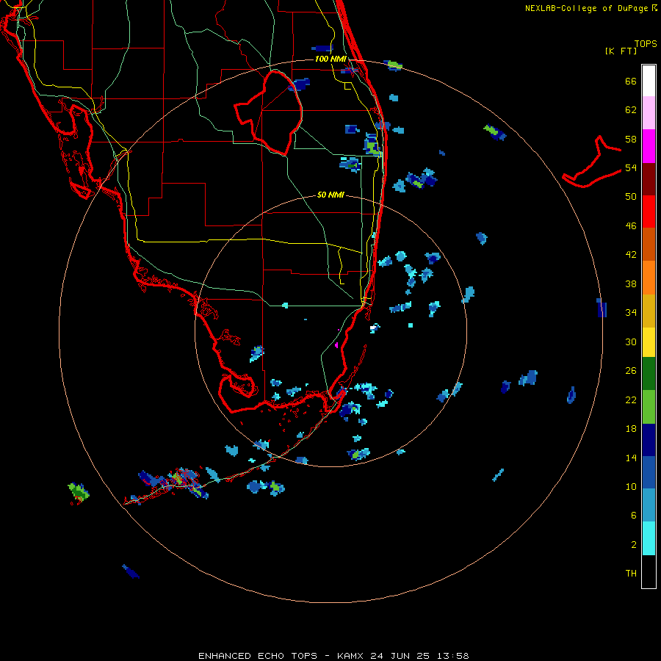Click the "30" legend value

coord(631,342)
